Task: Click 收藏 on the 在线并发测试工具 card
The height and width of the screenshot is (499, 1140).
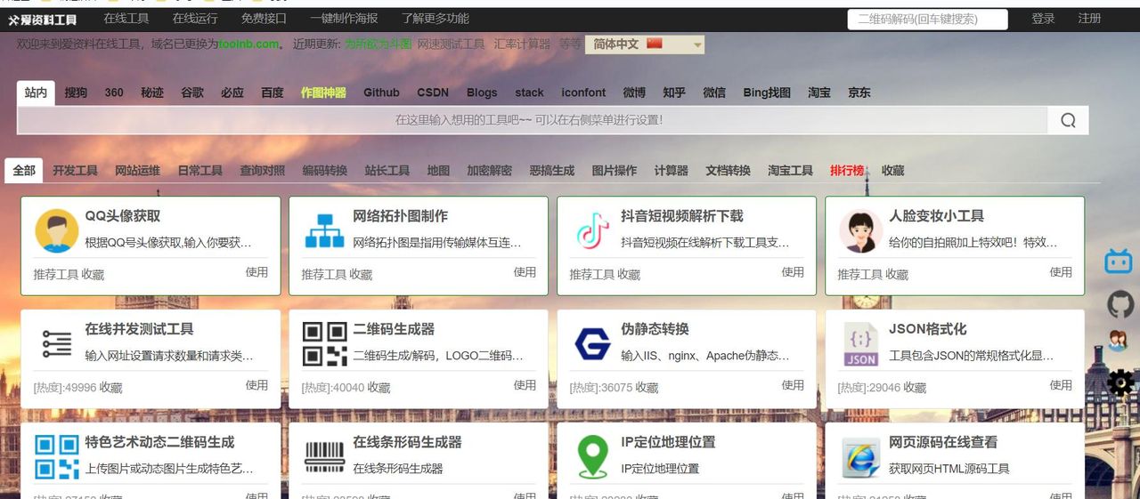Action: [110, 388]
